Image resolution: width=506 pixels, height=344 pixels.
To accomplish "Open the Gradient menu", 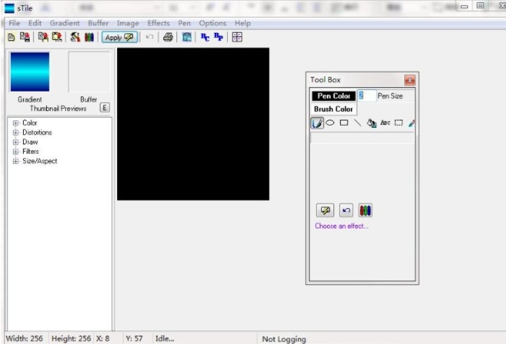I will (x=65, y=23).
